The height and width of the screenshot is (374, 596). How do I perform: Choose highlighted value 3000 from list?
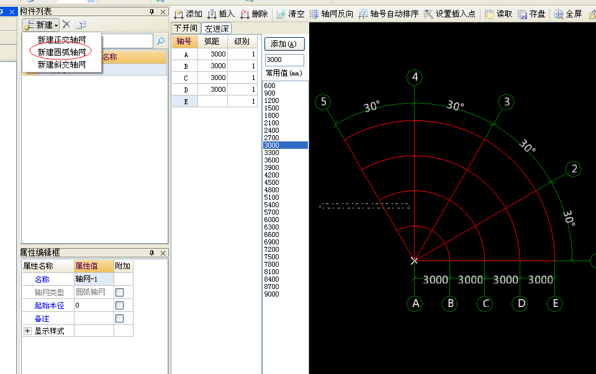285,145
